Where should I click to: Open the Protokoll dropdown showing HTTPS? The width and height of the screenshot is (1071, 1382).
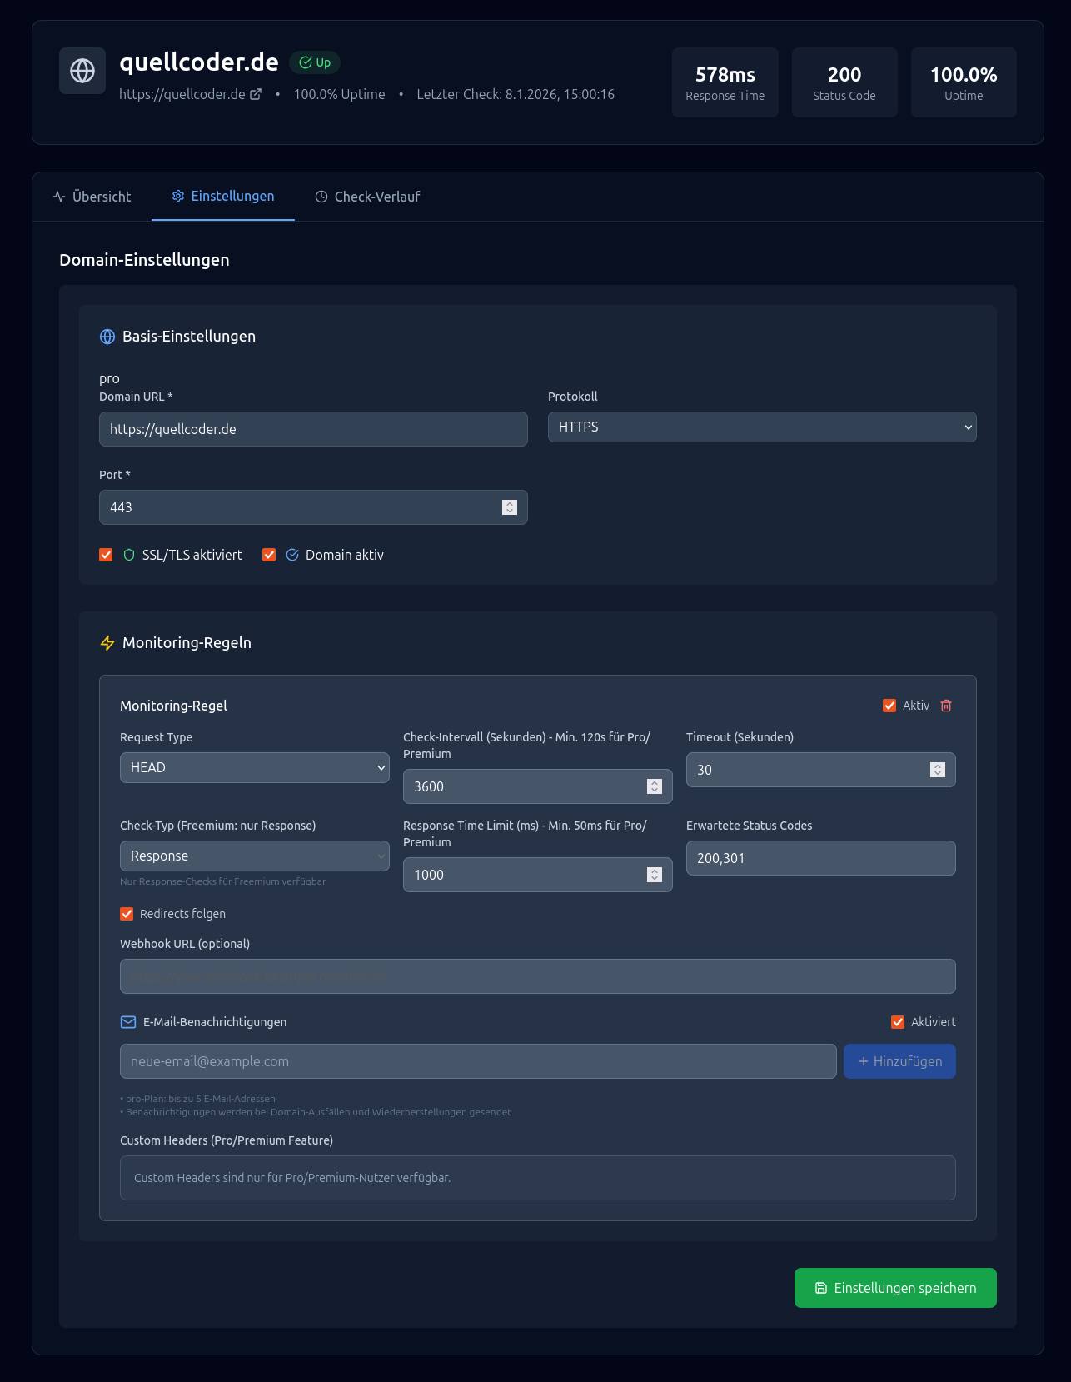(x=762, y=427)
